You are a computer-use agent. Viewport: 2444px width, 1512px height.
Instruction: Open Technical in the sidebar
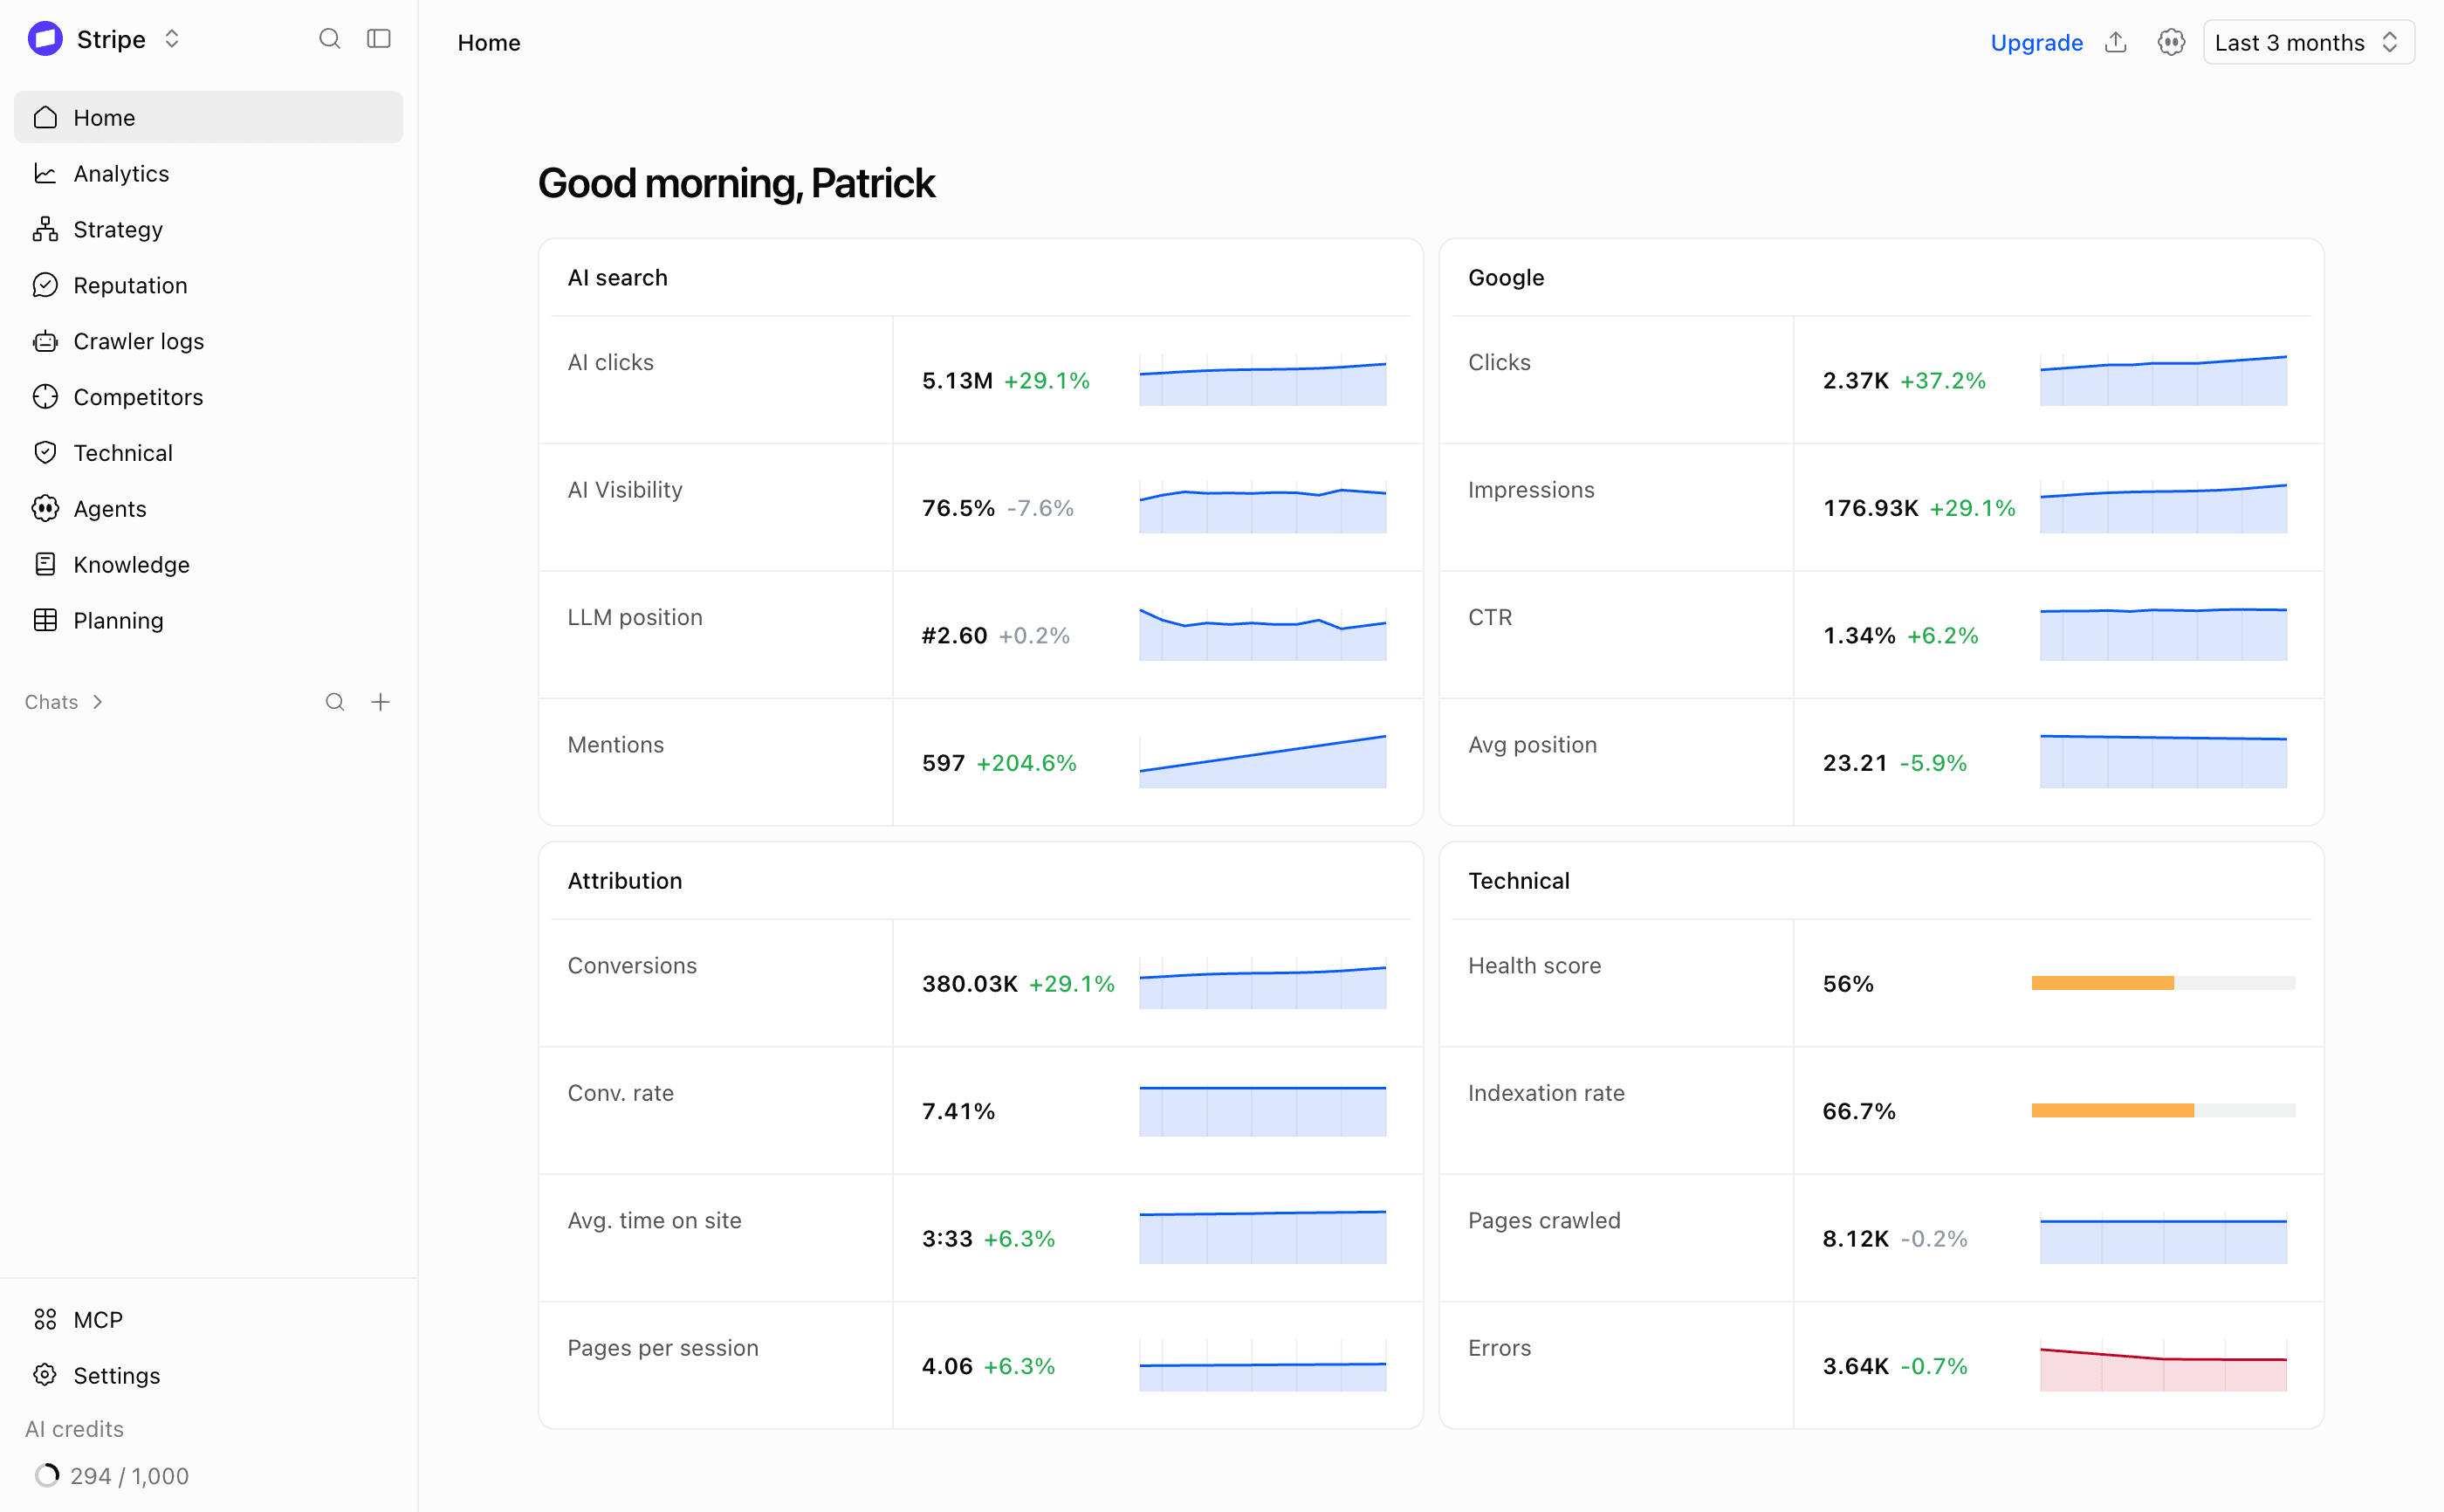tap(208, 453)
